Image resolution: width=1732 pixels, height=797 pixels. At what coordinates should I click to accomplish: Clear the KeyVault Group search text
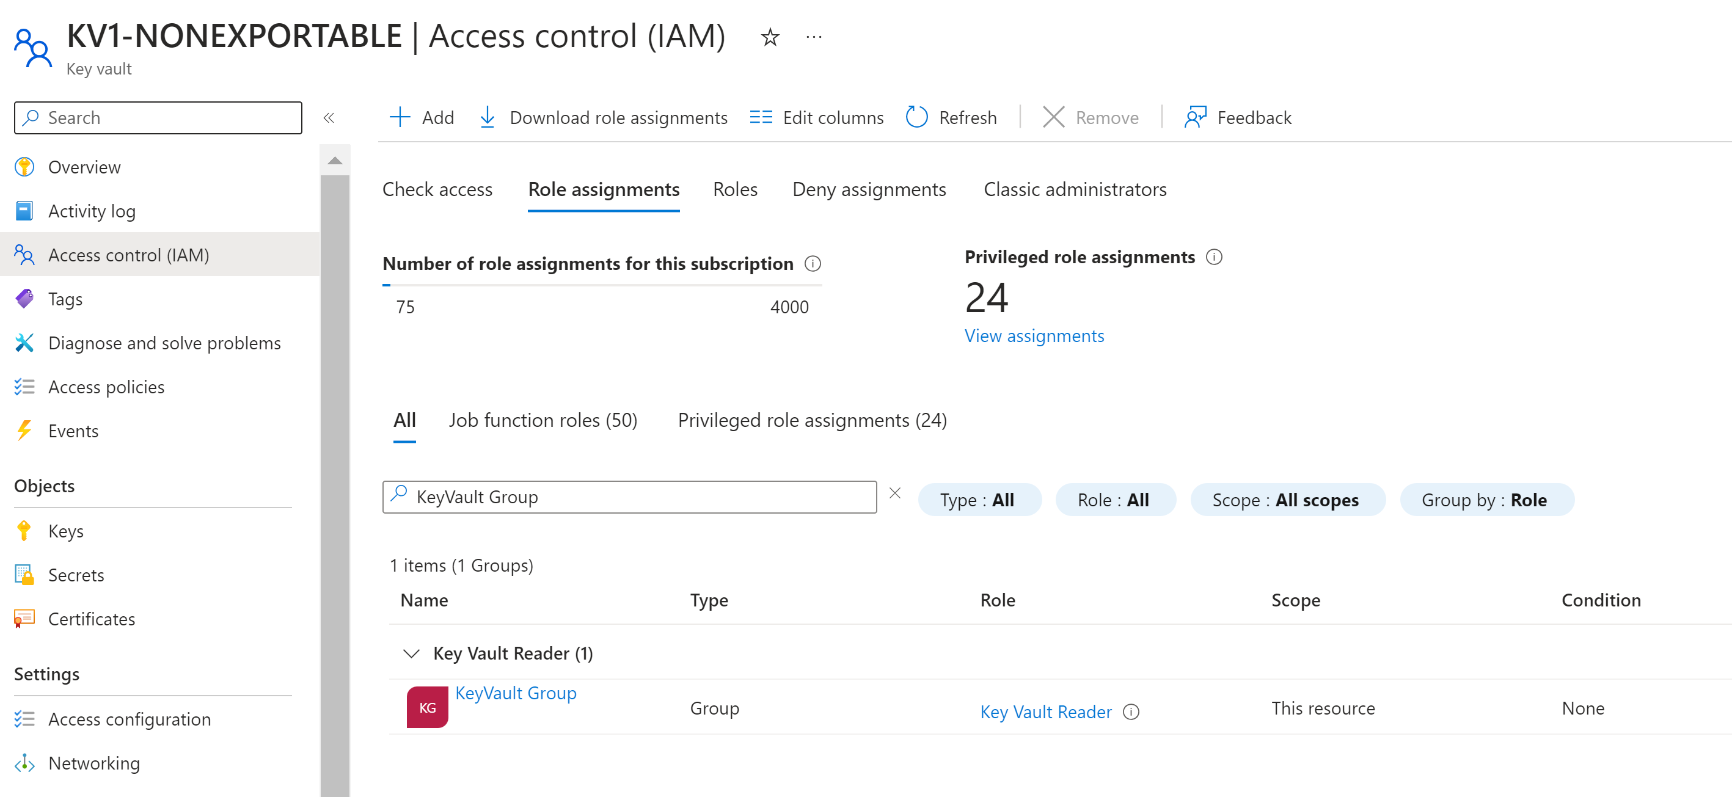click(x=896, y=493)
